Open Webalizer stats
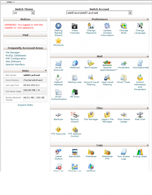Viewport: 152px width, 195px height. (91, 153)
